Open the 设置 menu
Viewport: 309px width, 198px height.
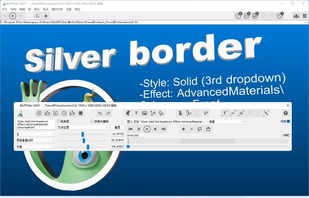point(69,9)
